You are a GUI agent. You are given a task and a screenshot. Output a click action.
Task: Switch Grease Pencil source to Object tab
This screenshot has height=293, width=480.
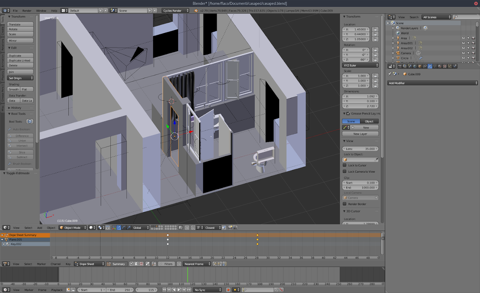pos(369,121)
